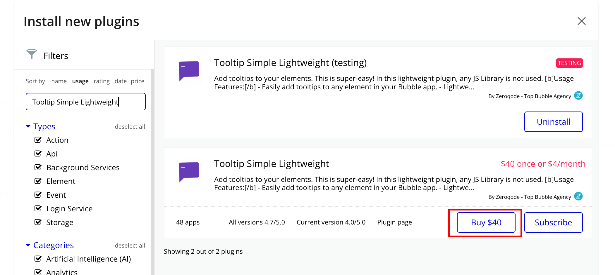
Task: Disable the Storage type filter
Action: [38, 222]
